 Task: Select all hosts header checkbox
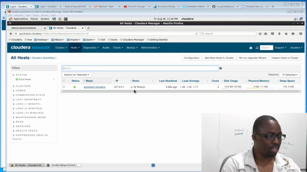click(x=64, y=81)
